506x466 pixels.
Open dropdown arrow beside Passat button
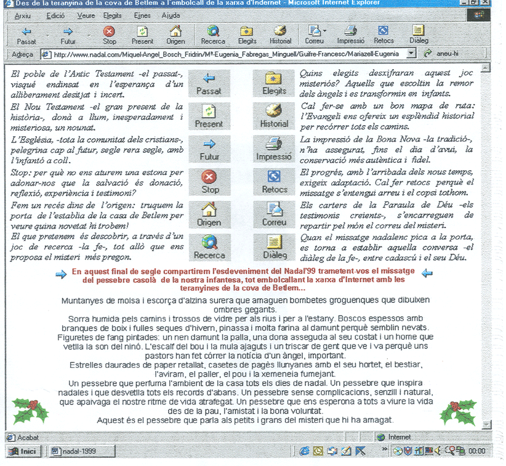click(47, 36)
